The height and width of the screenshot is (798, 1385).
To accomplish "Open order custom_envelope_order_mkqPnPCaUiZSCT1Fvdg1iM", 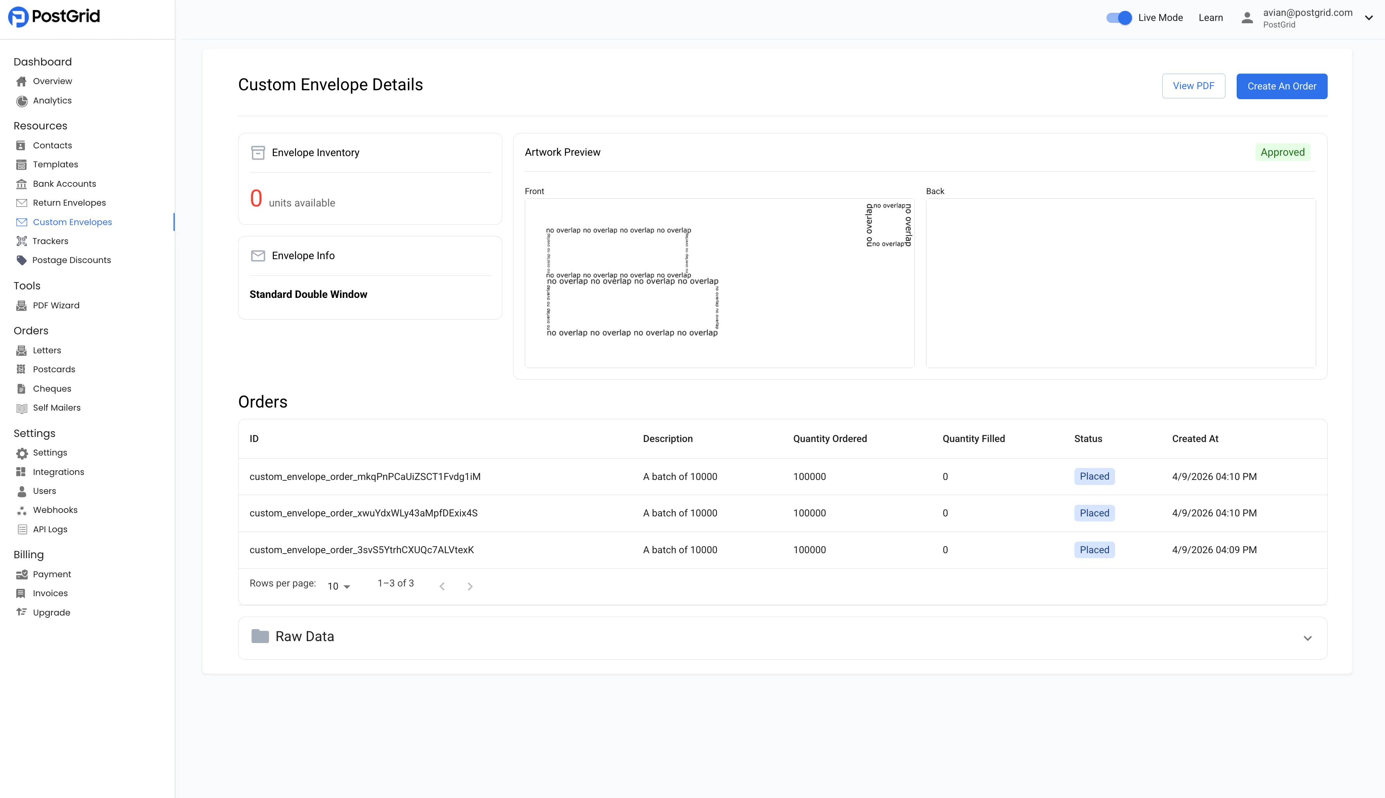I will click(365, 477).
